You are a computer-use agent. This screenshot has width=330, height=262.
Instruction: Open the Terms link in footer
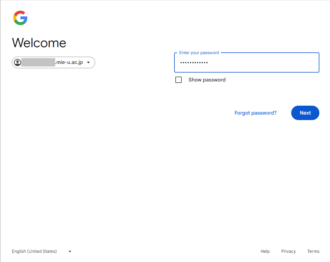coord(313,251)
